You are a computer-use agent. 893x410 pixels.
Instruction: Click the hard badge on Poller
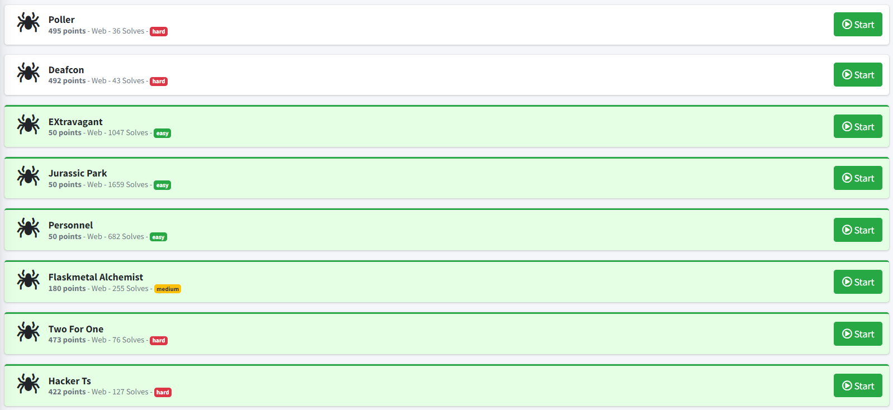pyautogui.click(x=159, y=32)
